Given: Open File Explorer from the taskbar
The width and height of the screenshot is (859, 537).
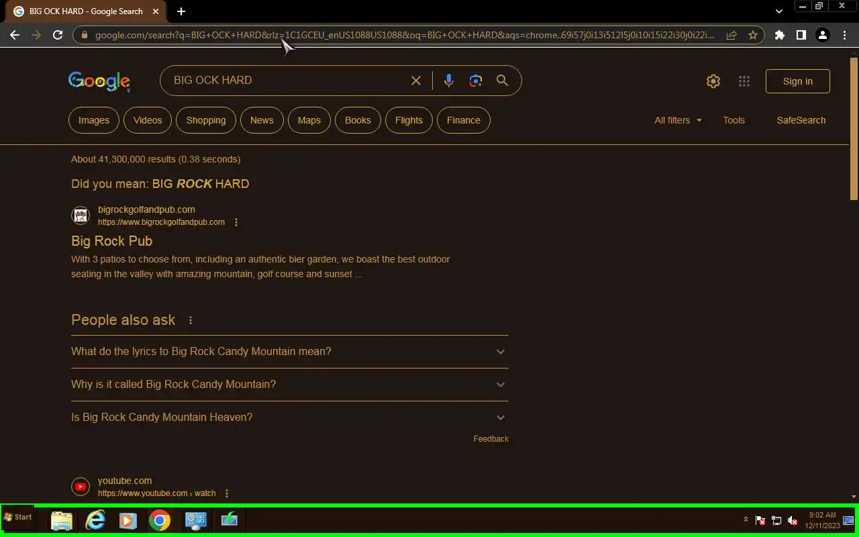Looking at the screenshot, I should pos(62,520).
